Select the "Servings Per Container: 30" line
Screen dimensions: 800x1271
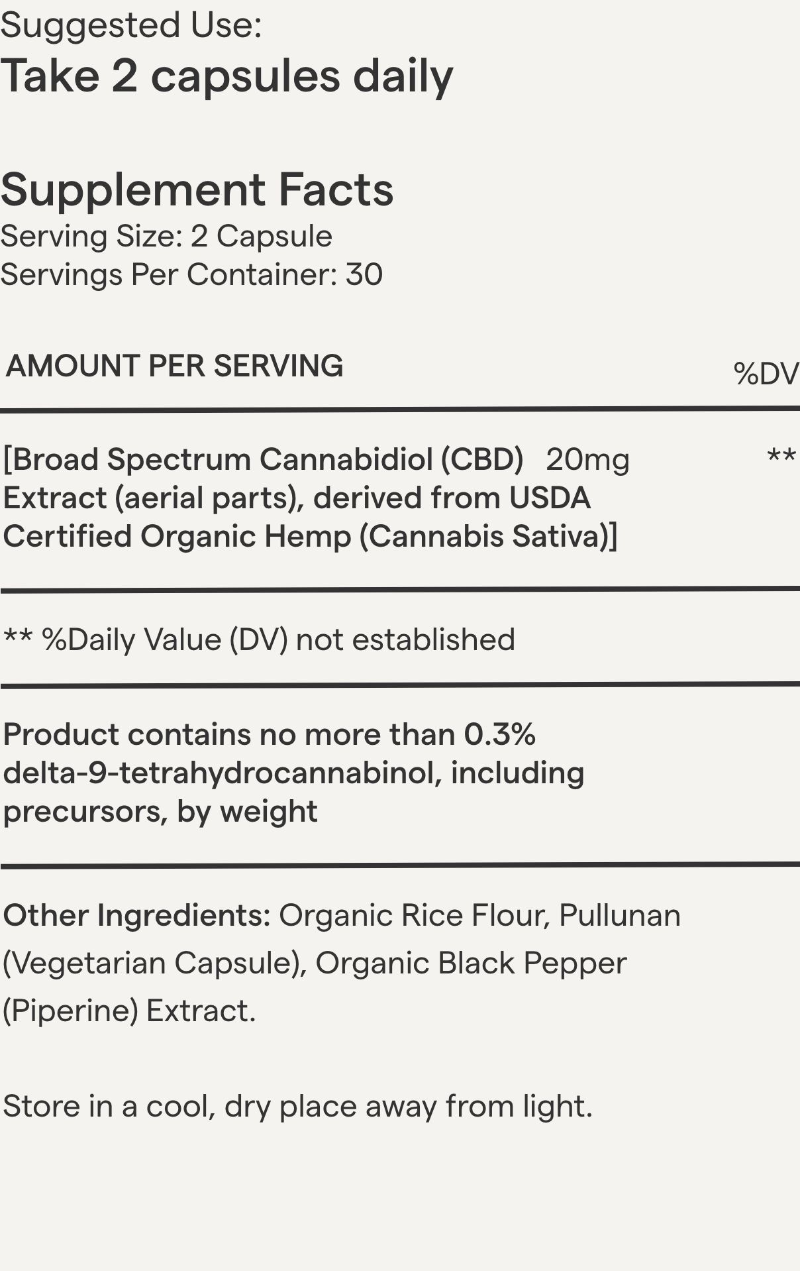coord(191,275)
